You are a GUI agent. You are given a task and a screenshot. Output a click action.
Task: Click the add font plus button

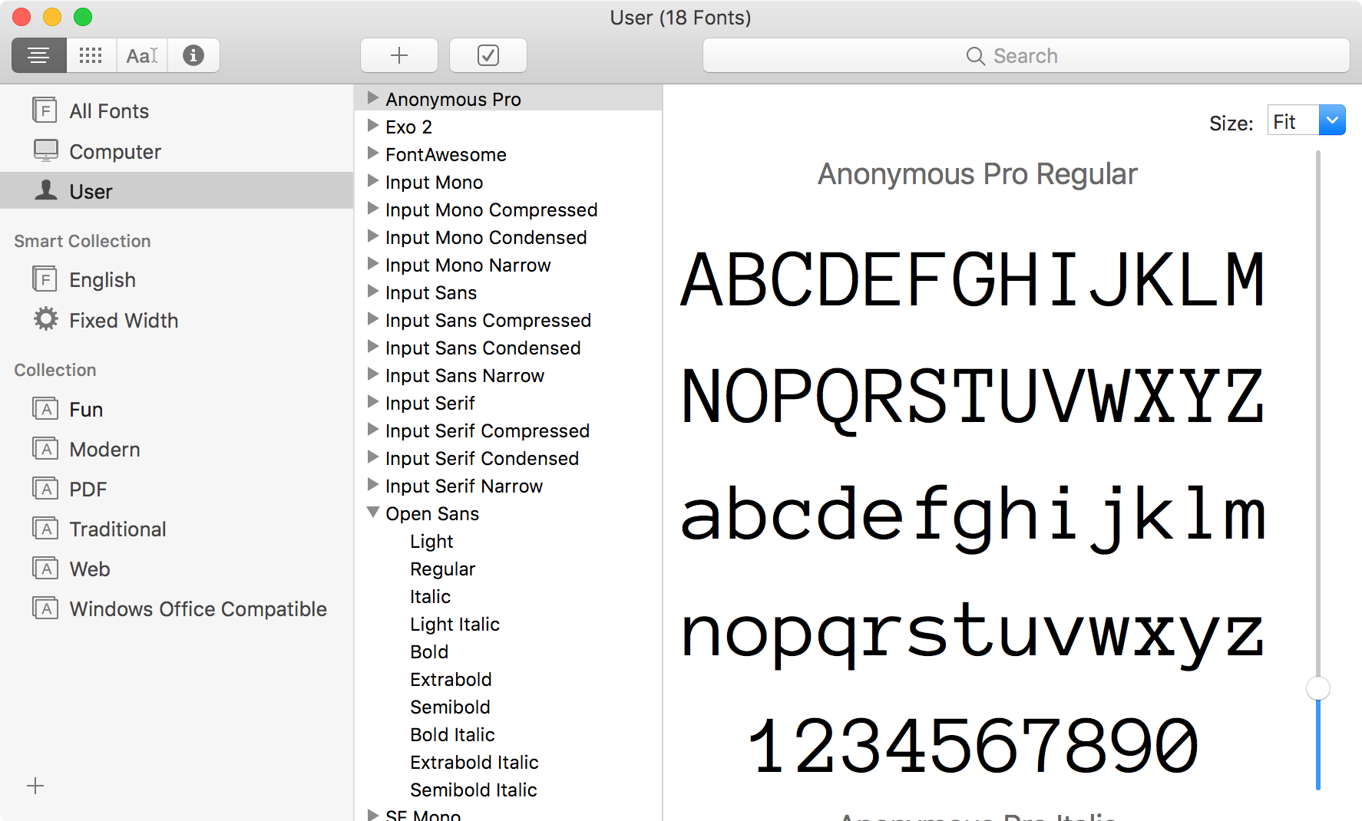point(399,55)
